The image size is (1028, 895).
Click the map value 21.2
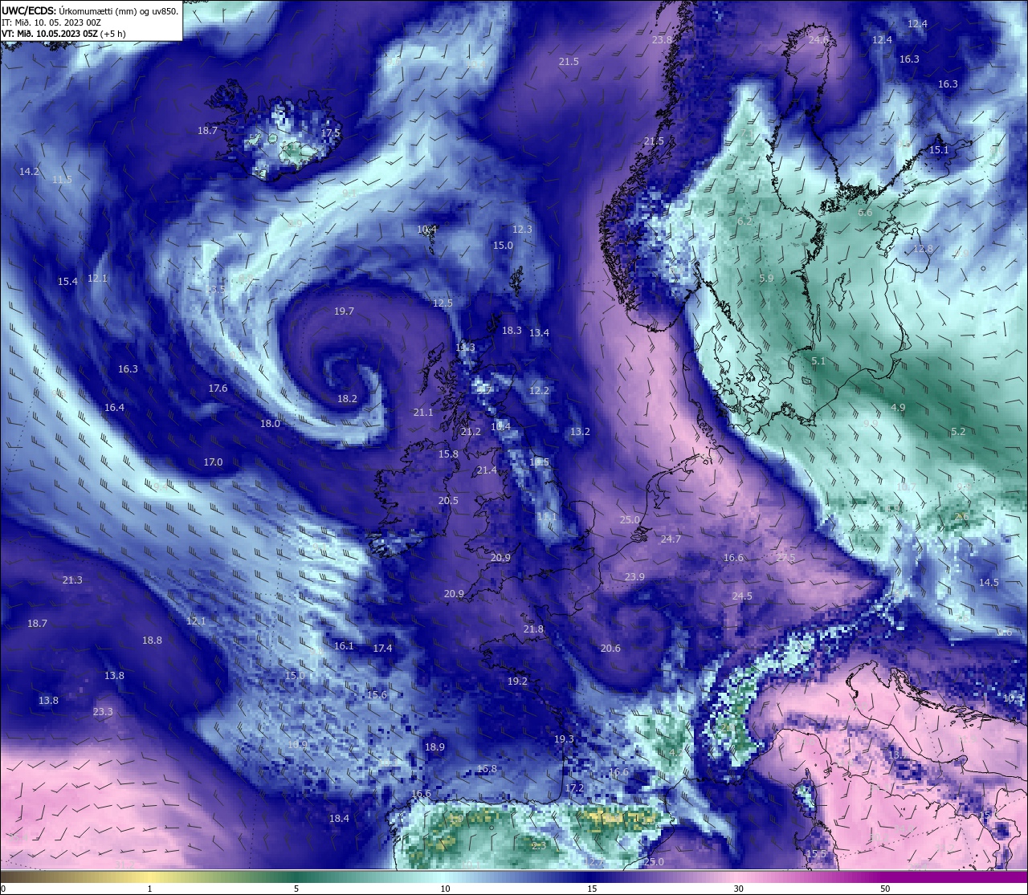471,432
